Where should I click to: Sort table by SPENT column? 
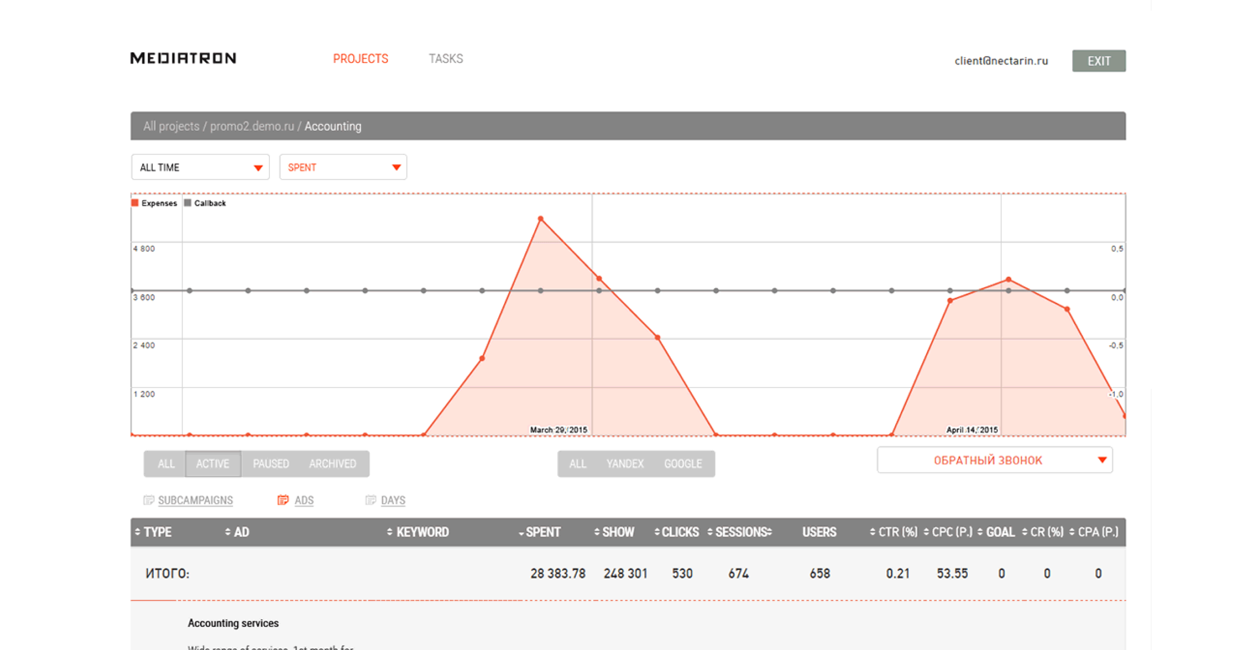coord(539,532)
